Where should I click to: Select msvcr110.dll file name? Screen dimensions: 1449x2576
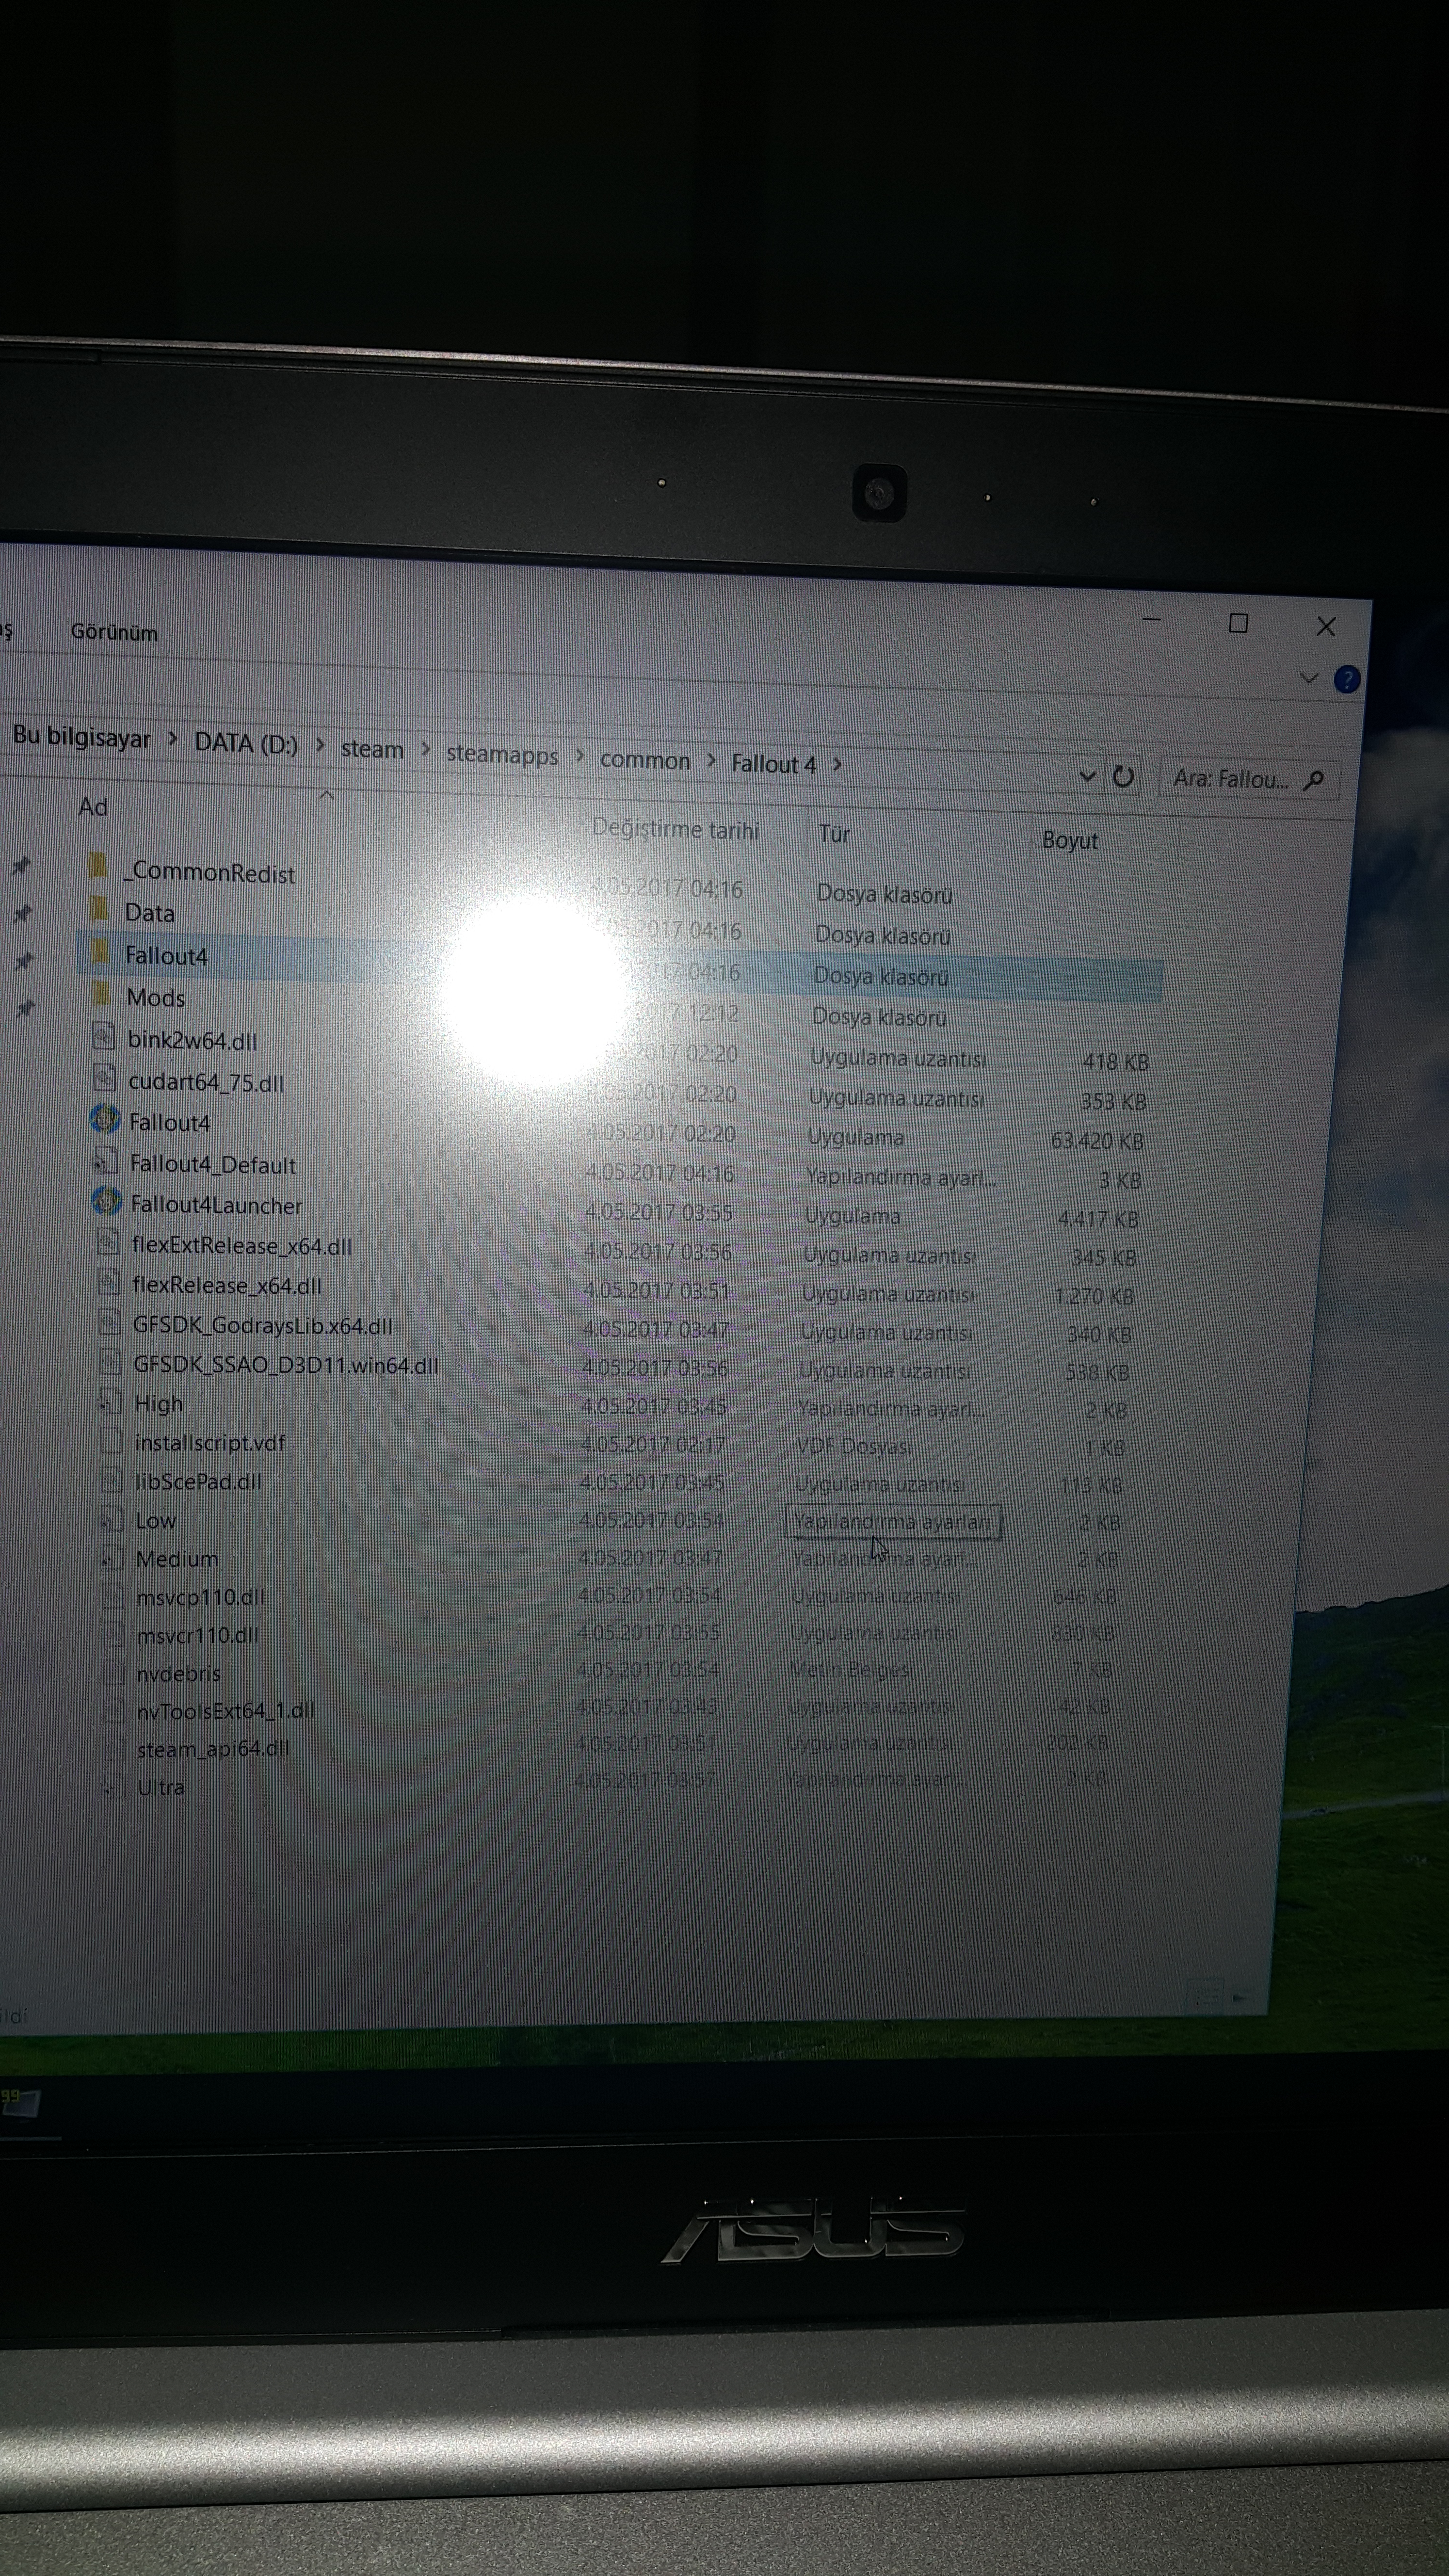(x=197, y=1636)
